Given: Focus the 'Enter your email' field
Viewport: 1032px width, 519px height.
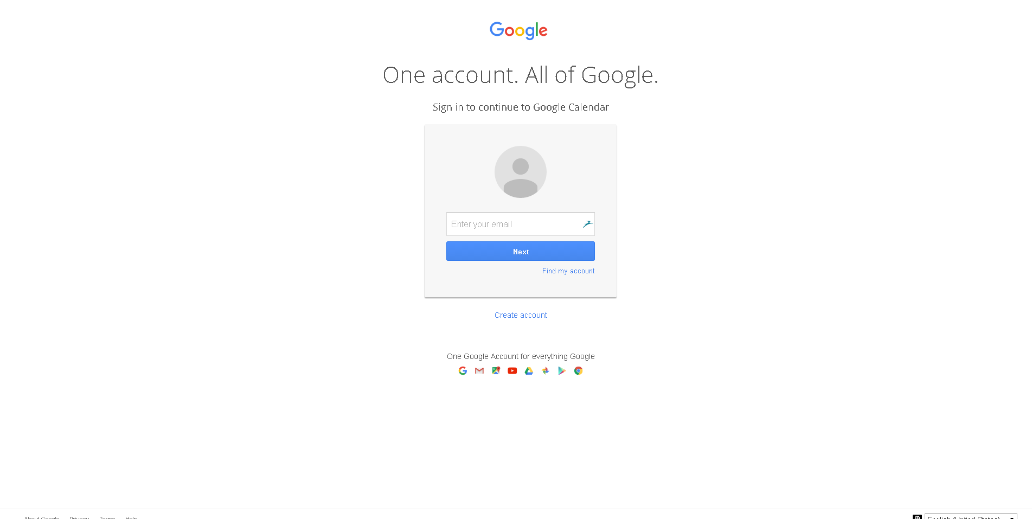Looking at the screenshot, I should 521,224.
